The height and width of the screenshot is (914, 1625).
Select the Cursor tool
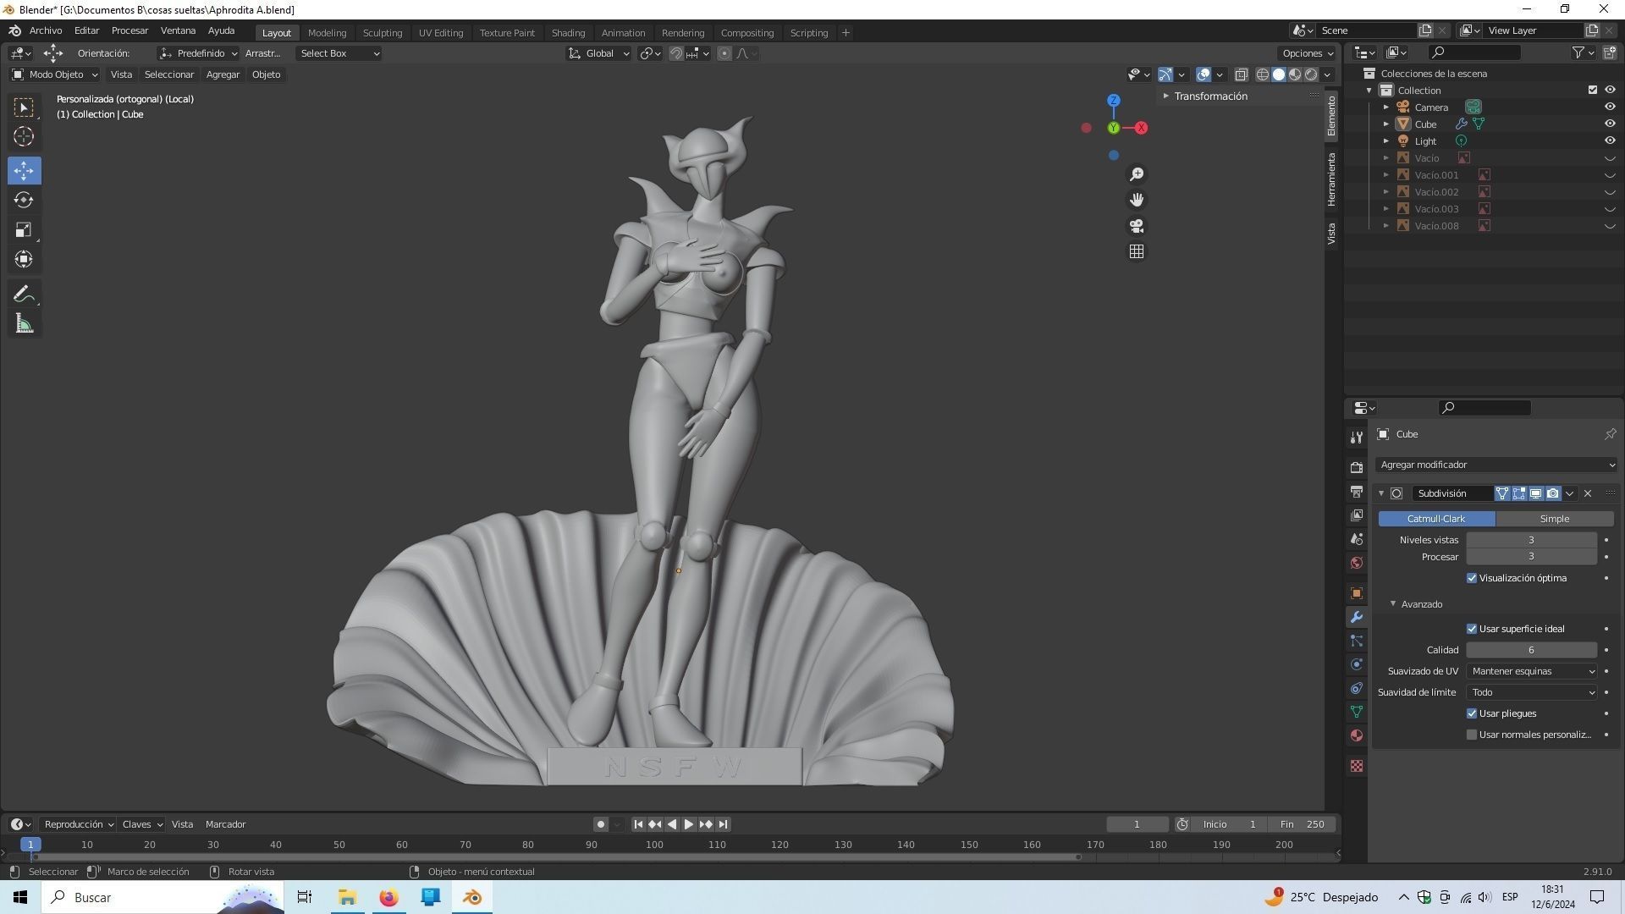(24, 136)
